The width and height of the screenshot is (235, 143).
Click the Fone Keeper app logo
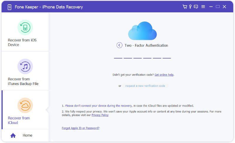pyautogui.click(x=9, y=7)
